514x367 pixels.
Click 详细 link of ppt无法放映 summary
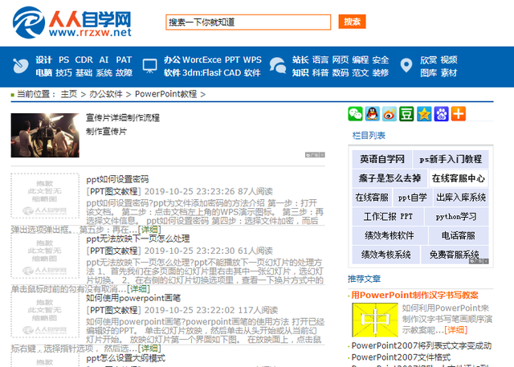click(x=139, y=289)
